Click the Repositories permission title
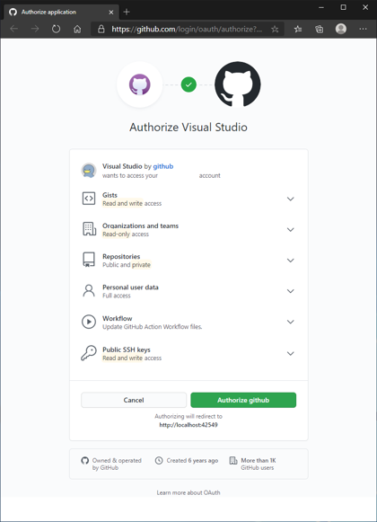The image size is (377, 522). pos(121,256)
